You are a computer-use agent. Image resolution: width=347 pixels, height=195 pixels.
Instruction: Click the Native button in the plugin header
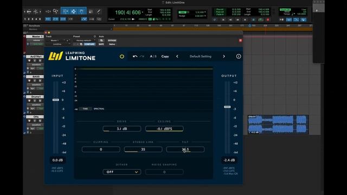click(112, 44)
